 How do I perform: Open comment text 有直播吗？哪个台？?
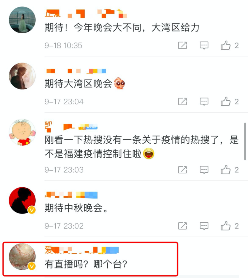tap(86, 264)
